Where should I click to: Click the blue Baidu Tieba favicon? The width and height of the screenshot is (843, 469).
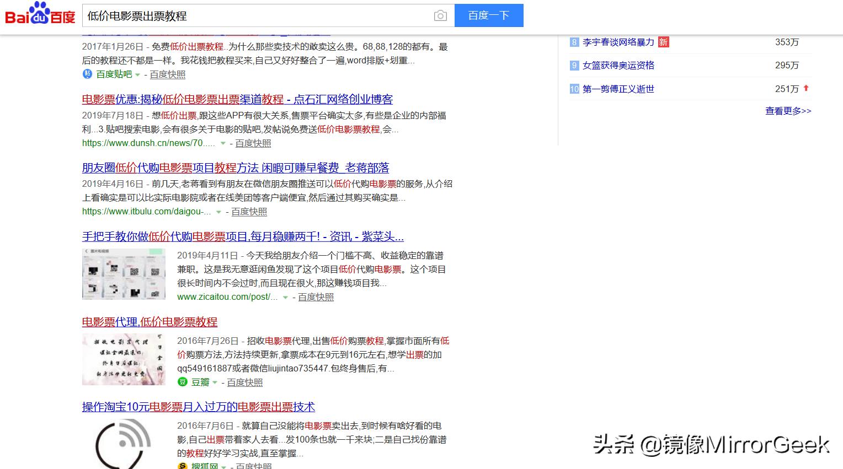click(x=87, y=74)
